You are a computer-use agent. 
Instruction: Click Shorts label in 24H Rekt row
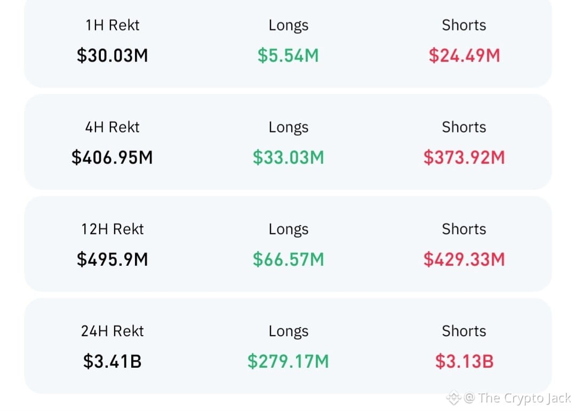[464, 331]
